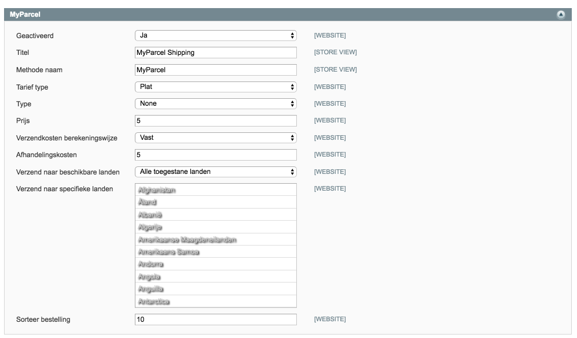Click the MyParcel section header title

pyautogui.click(x=25, y=14)
